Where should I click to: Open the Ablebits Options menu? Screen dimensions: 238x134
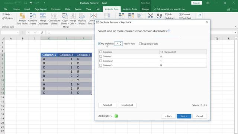click(x=9, y=18)
